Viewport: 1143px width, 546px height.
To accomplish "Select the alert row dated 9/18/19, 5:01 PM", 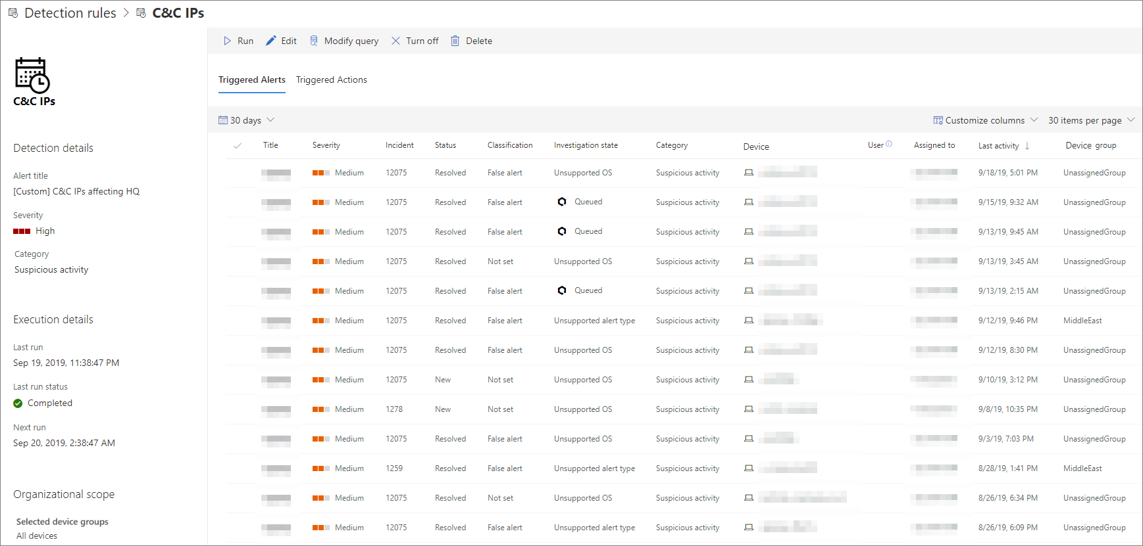I will point(1007,173).
